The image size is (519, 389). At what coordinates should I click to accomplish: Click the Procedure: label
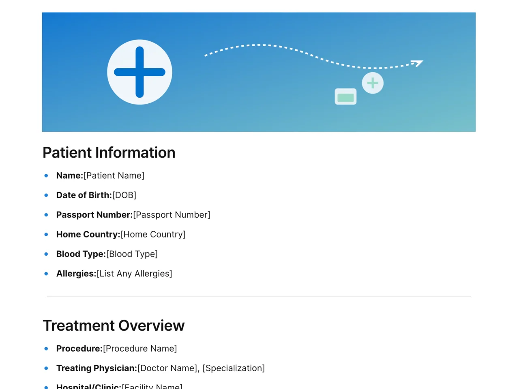pyautogui.click(x=79, y=348)
